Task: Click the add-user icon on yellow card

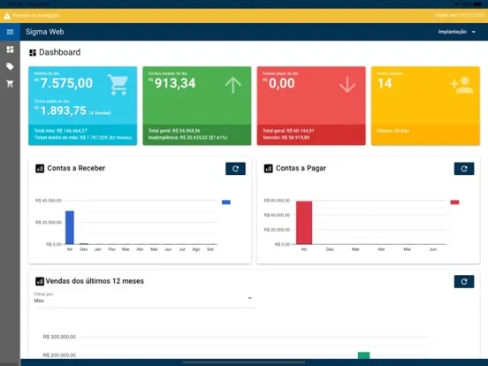Action: pyautogui.click(x=461, y=85)
